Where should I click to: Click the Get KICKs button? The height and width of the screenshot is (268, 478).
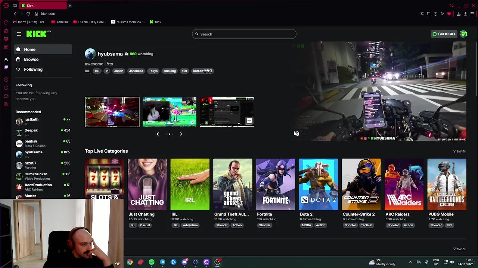tap(444, 34)
